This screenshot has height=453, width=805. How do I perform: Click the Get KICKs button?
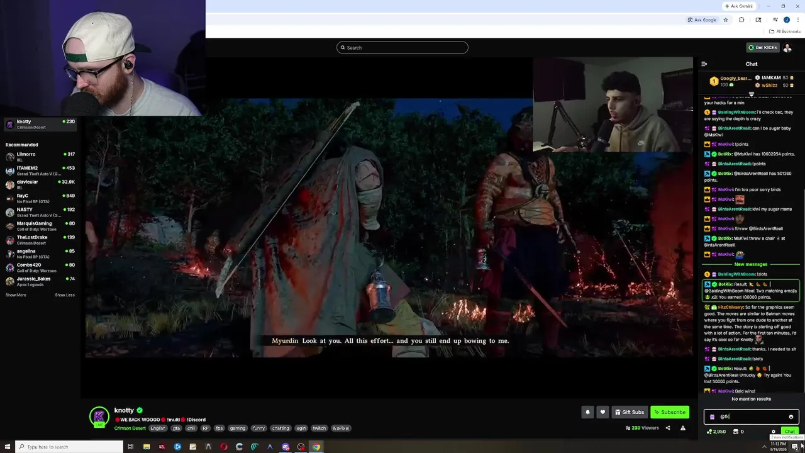click(x=762, y=48)
